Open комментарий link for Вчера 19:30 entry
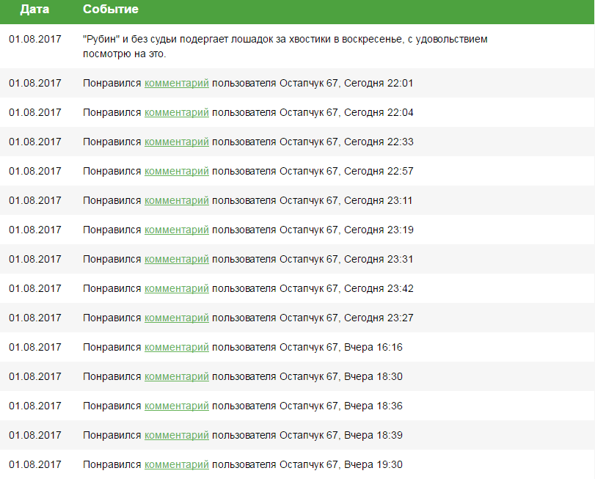Image resolution: width=595 pixels, height=479 pixels. pyautogui.click(x=177, y=464)
